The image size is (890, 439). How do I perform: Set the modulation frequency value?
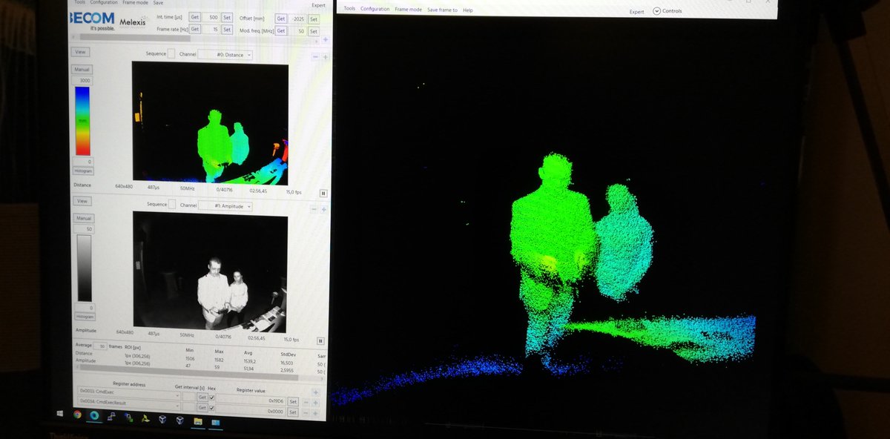click(313, 32)
